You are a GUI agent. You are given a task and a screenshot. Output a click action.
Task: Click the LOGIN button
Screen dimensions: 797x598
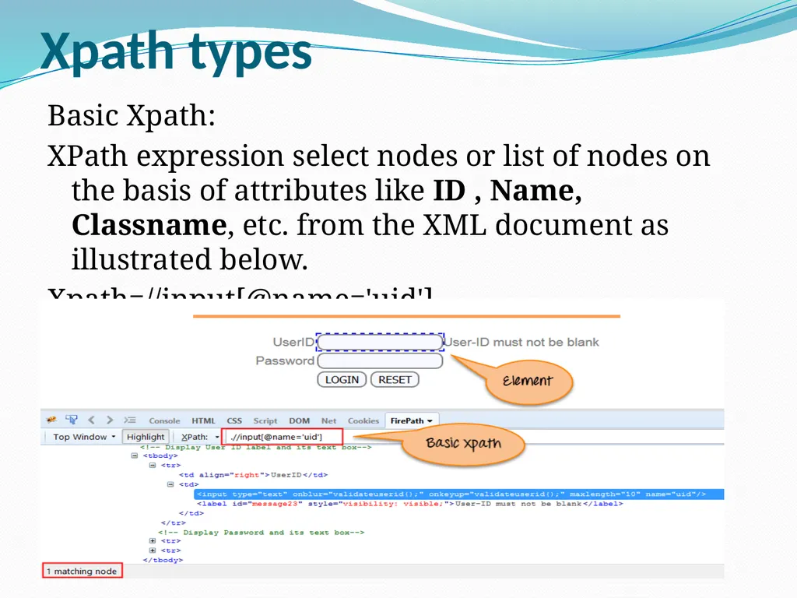pyautogui.click(x=342, y=380)
